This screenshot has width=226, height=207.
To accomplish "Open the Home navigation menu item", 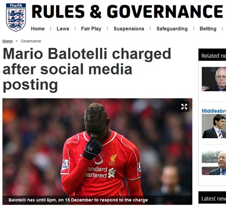I will tap(38, 29).
